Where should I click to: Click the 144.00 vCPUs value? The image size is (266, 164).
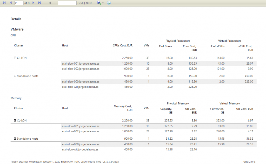[220, 58]
